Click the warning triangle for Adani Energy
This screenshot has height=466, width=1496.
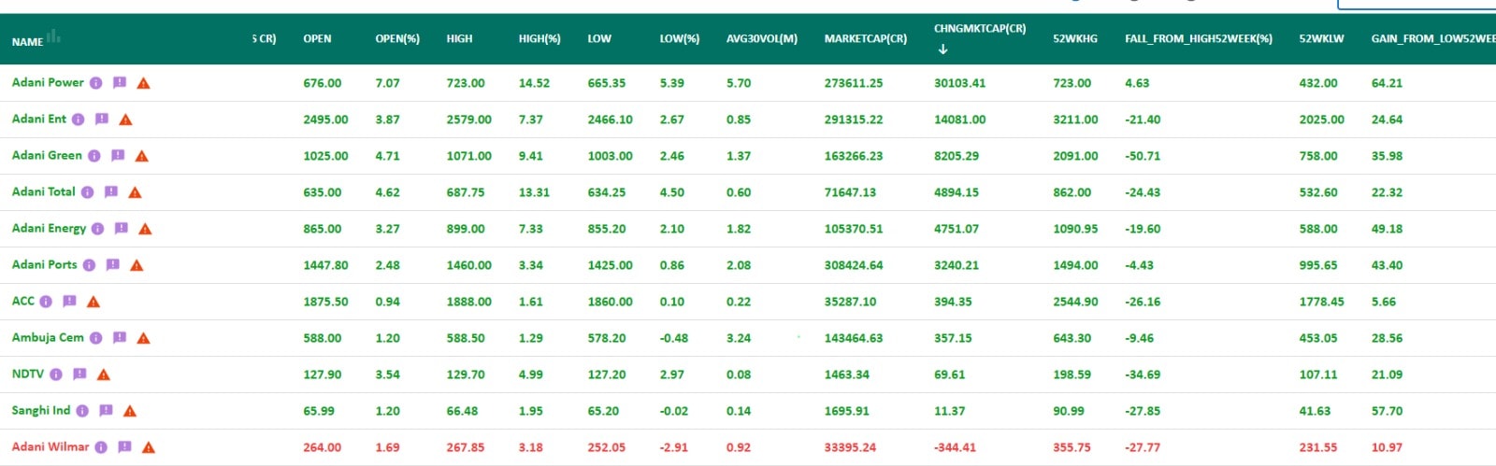(145, 229)
